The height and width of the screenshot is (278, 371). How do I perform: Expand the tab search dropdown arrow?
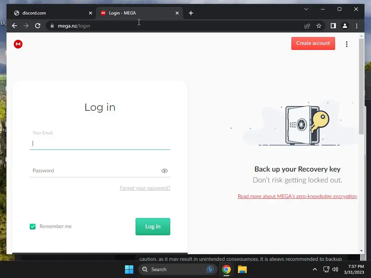click(306, 9)
